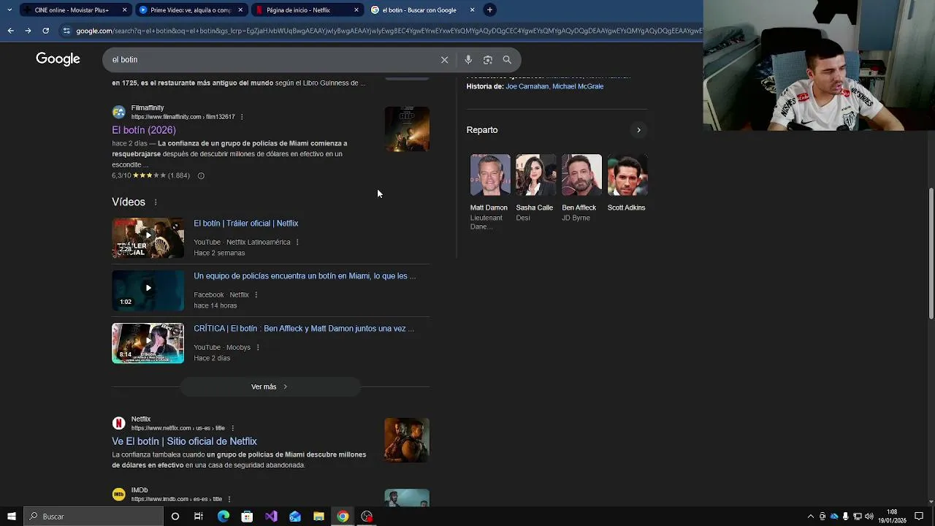Viewport: 935px width, 526px height.
Task: Open the tab search dropdown arrow
Action: [x=9, y=10]
